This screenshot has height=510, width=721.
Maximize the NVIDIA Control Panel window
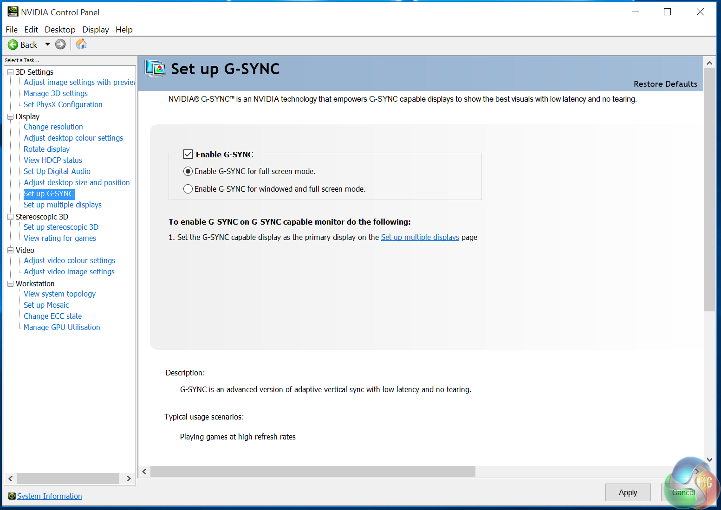[x=667, y=12]
